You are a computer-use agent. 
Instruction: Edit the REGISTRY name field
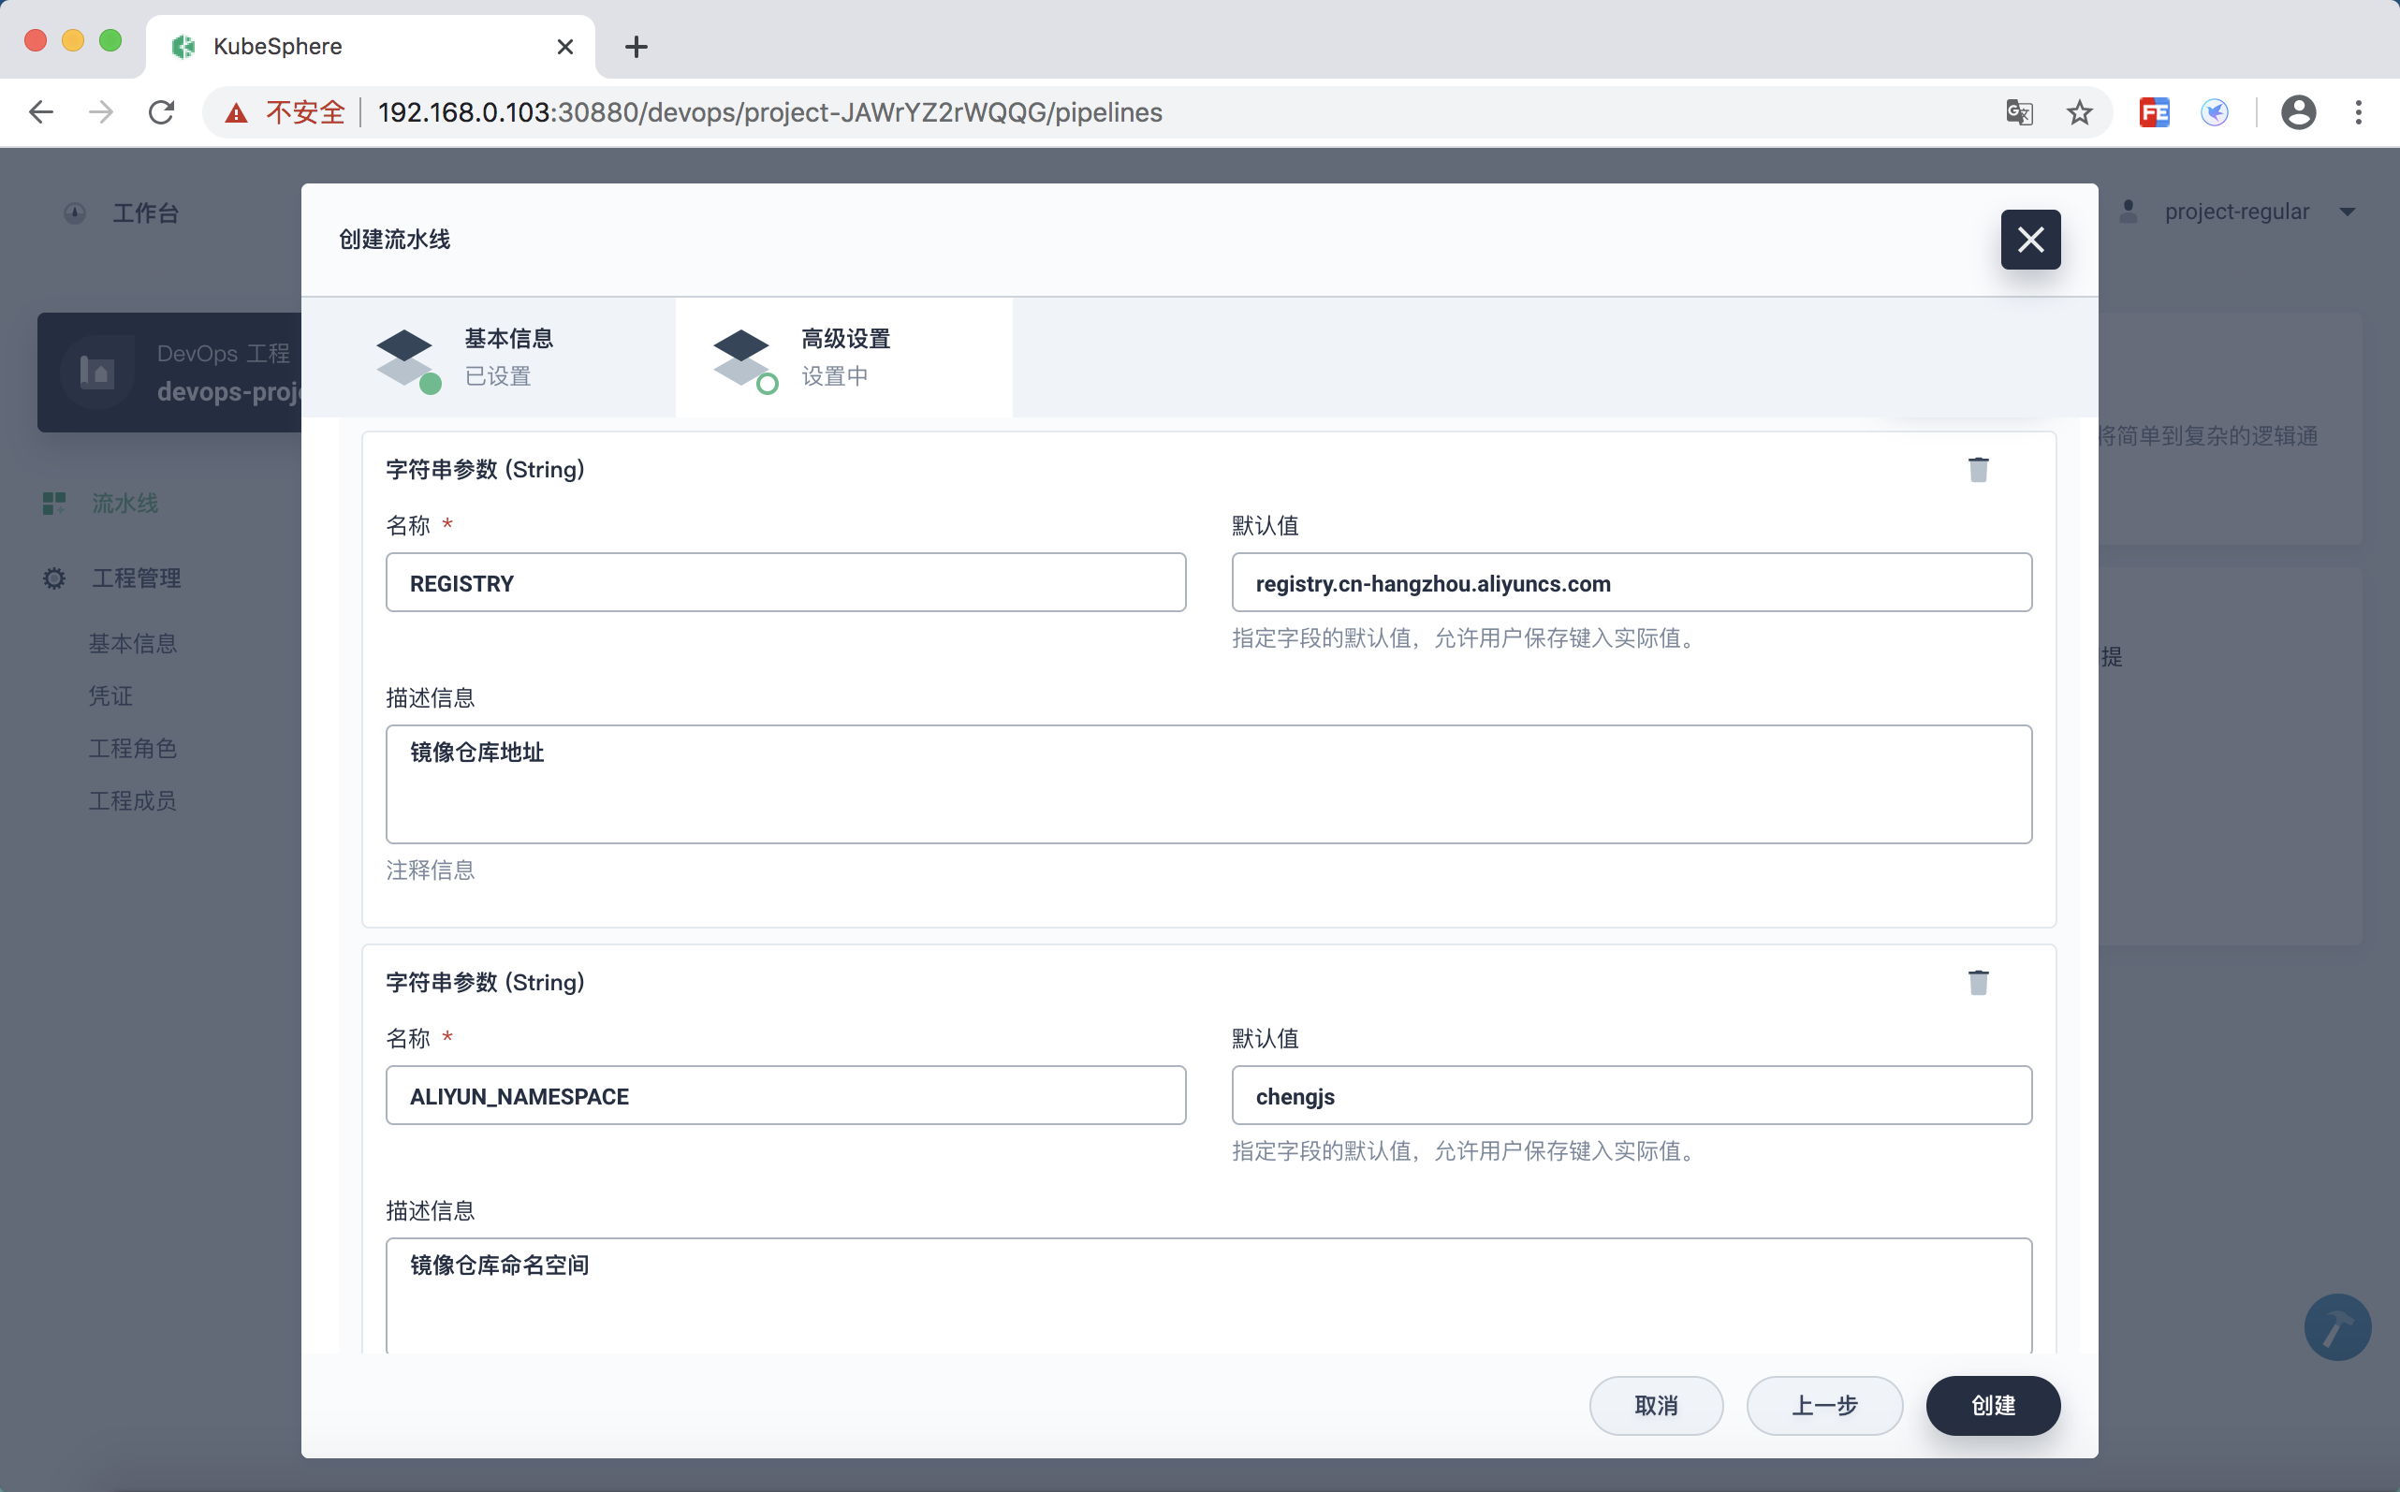pyautogui.click(x=785, y=583)
